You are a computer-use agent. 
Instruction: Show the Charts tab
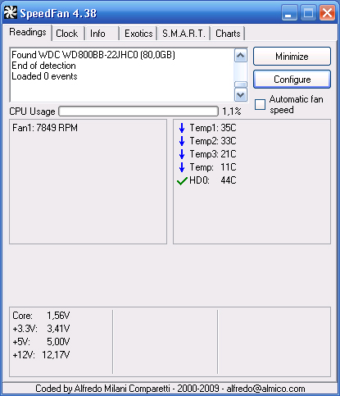click(x=228, y=34)
